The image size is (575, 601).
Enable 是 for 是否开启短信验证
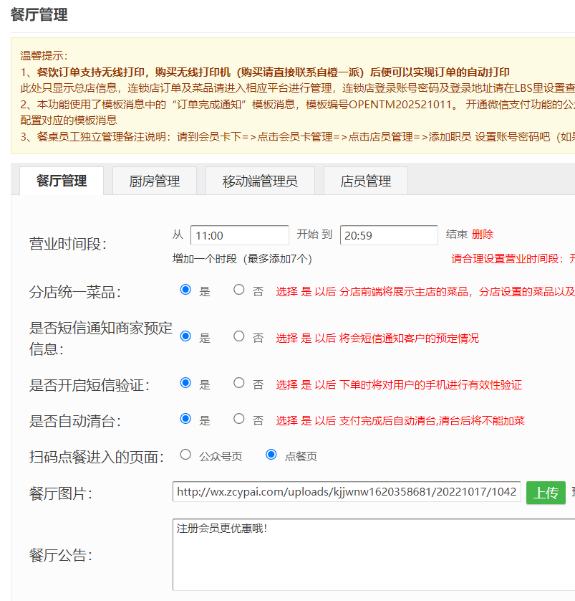186,383
